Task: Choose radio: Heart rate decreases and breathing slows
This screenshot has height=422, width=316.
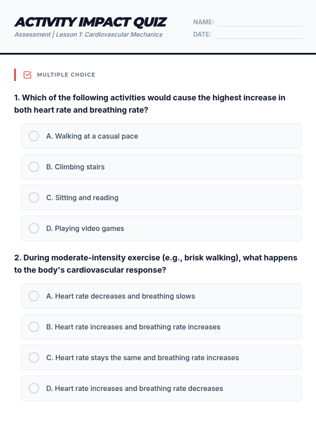Action: [34, 296]
